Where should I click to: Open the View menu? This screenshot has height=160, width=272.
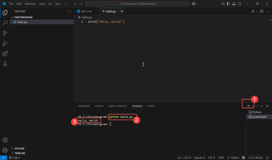tap(42, 4)
